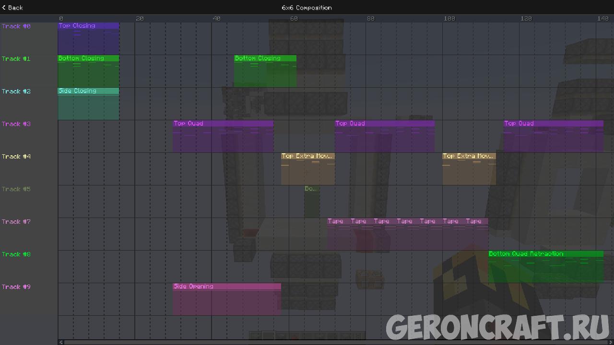Viewport: 614px width, 345px height.
Task: Go back using the Back button
Action: [x=12, y=7]
